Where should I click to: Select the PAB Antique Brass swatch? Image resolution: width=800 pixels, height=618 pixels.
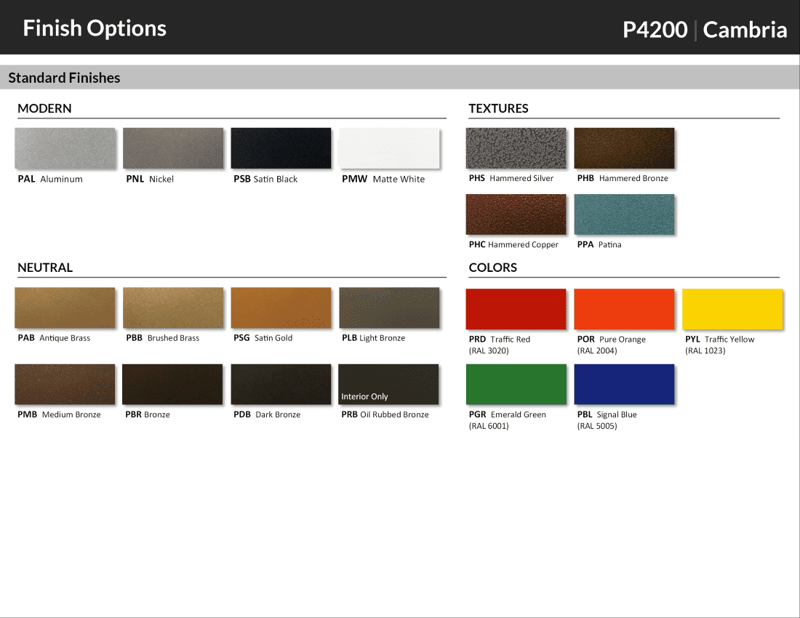[x=65, y=306]
